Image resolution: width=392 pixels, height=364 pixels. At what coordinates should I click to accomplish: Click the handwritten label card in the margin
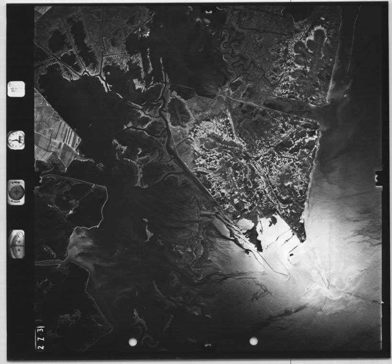[16, 89]
